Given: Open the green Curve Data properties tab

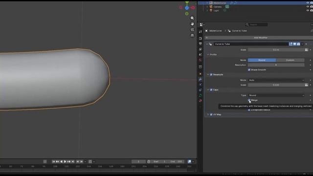Looking at the screenshot, I should pyautogui.click(x=200, y=95).
